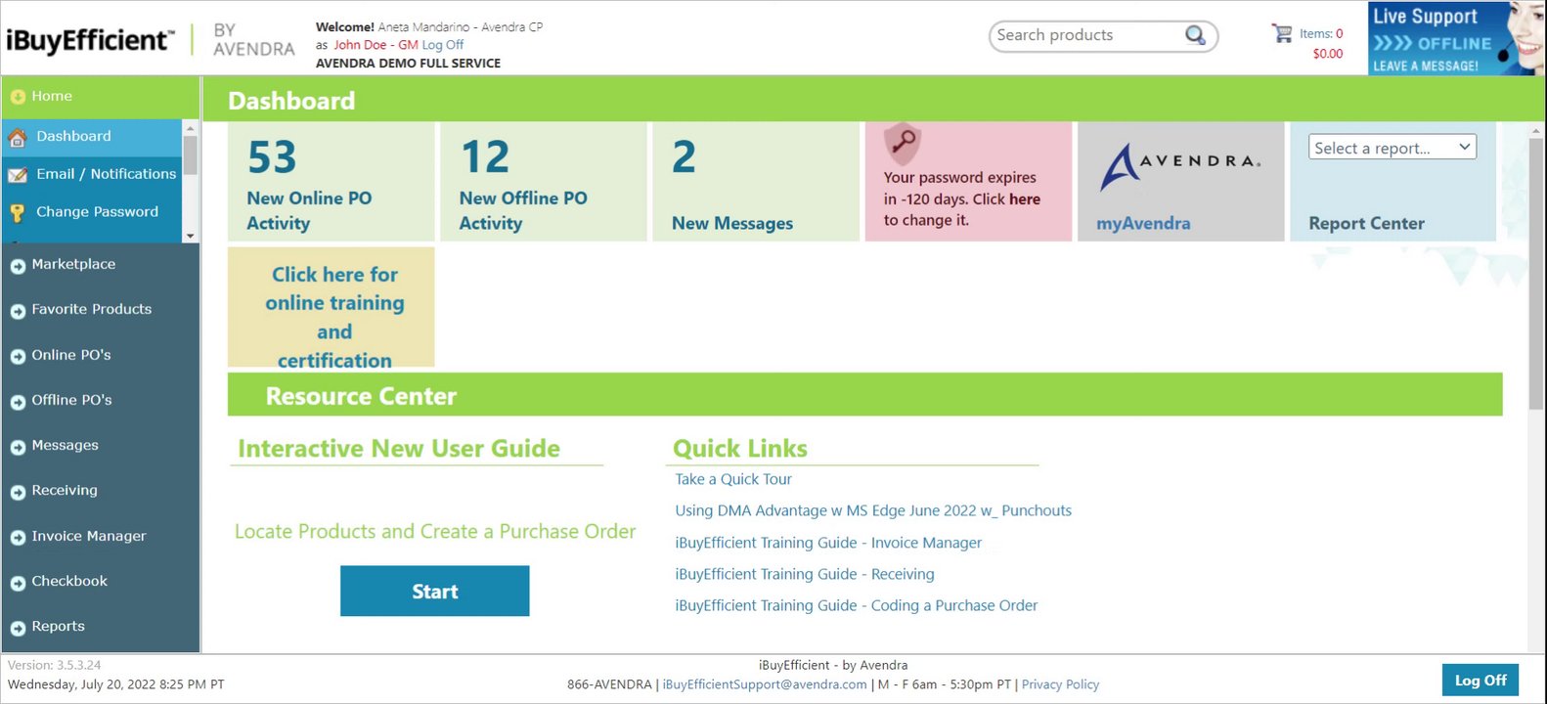Click the Avendra logo on myAvendra tile

point(1180,166)
